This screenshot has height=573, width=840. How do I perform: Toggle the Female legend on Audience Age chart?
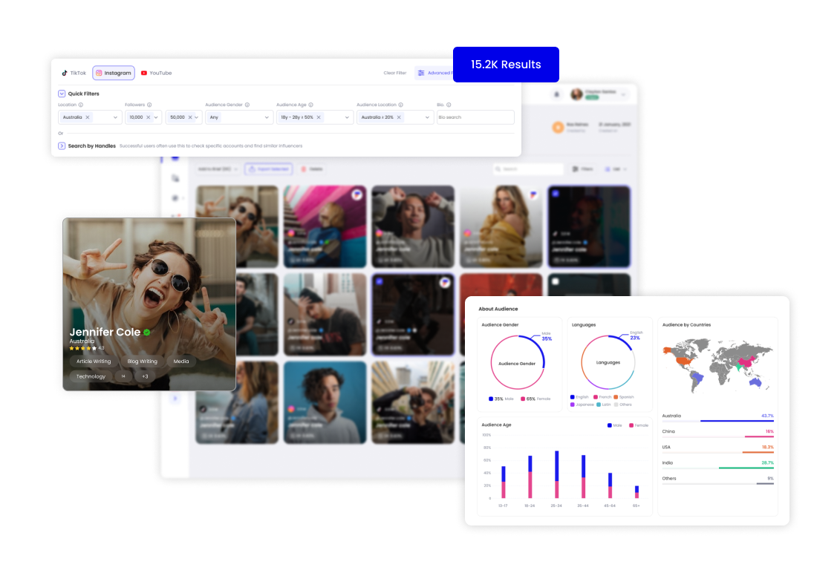(638, 425)
